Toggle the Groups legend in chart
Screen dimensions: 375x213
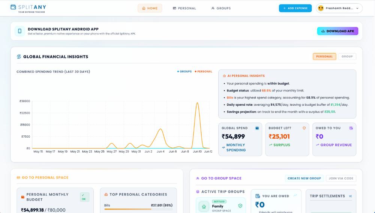(x=184, y=72)
